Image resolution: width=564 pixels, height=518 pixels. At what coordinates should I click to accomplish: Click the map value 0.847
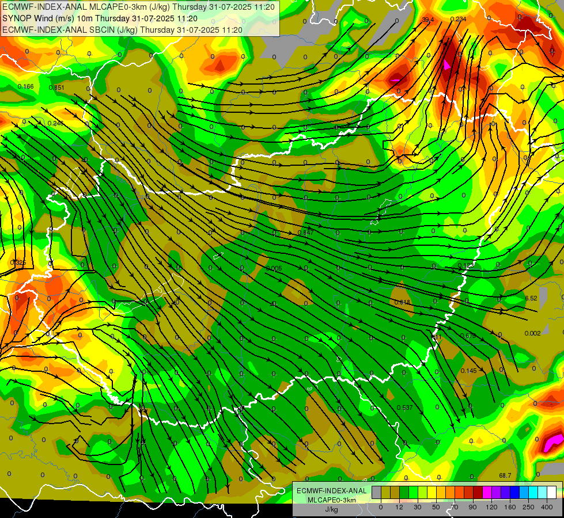pos(305,232)
